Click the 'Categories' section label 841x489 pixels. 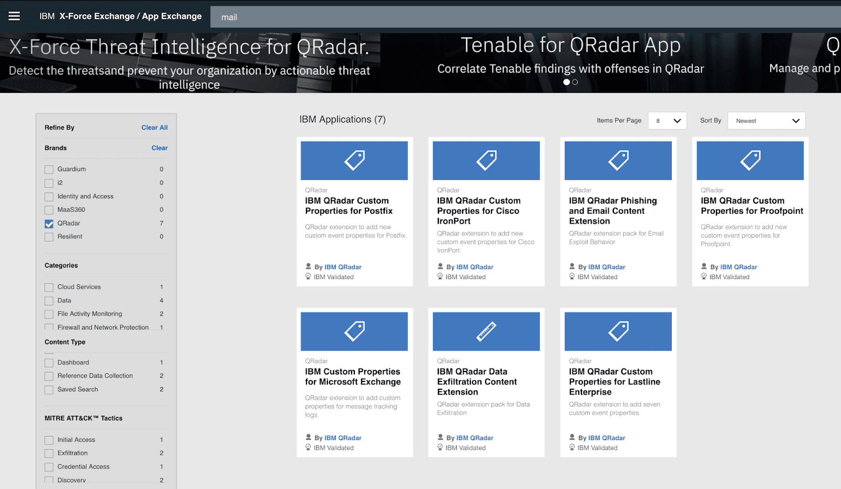pyautogui.click(x=61, y=265)
